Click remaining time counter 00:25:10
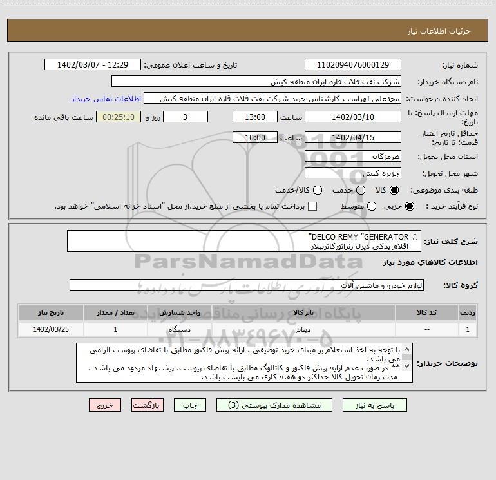 pos(119,117)
